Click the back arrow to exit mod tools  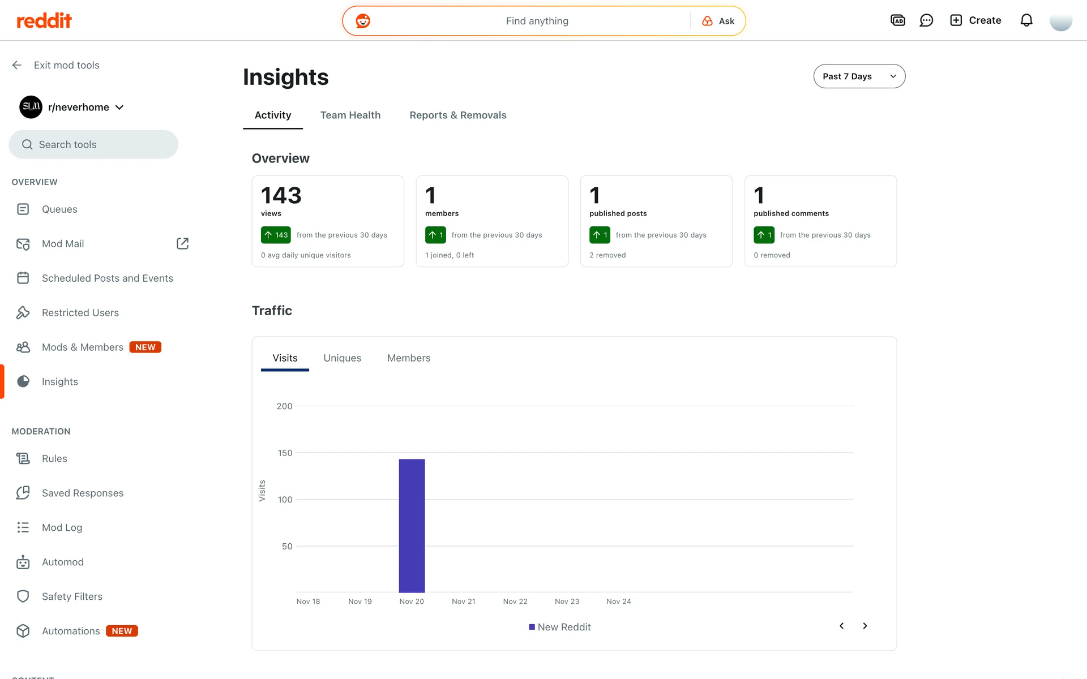coord(17,65)
